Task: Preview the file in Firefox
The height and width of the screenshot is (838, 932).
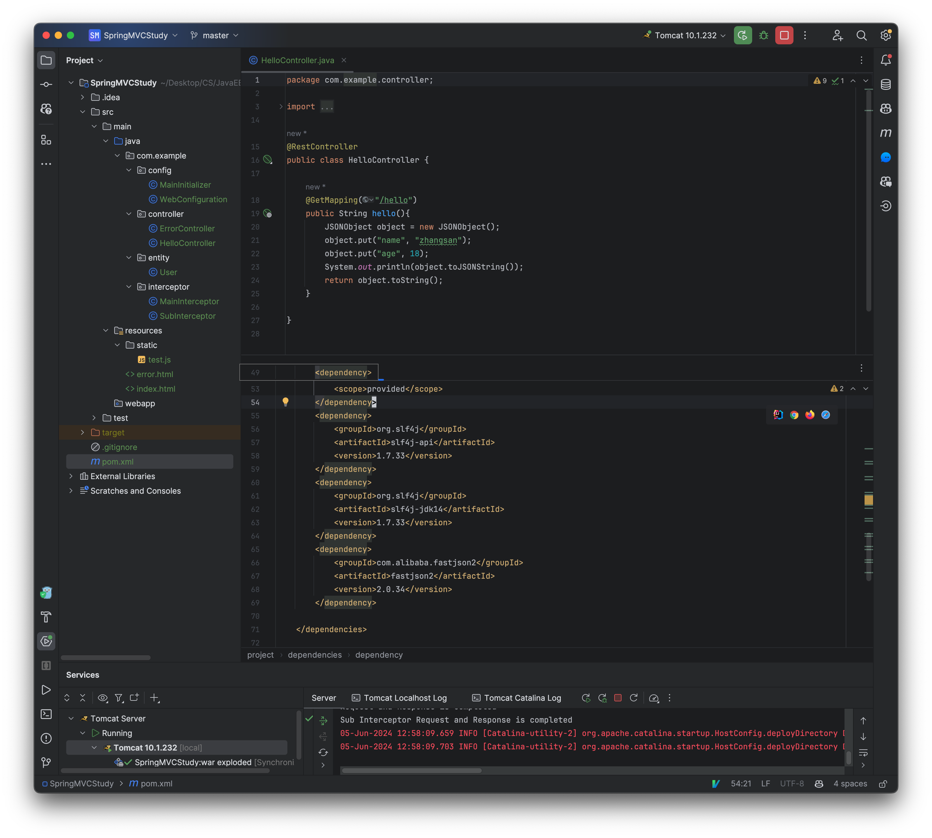Action: [810, 415]
